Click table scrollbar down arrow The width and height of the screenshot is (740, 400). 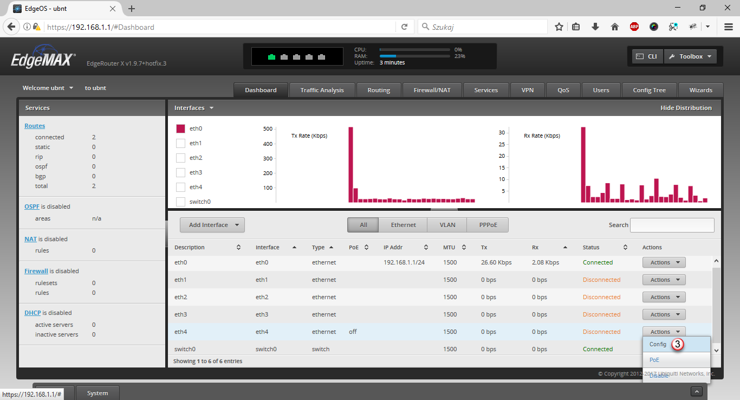(x=717, y=351)
